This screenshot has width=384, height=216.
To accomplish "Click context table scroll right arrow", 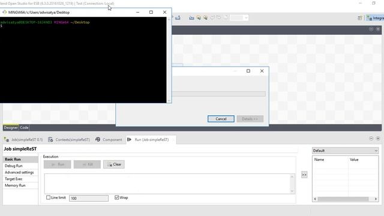I will (376, 199).
